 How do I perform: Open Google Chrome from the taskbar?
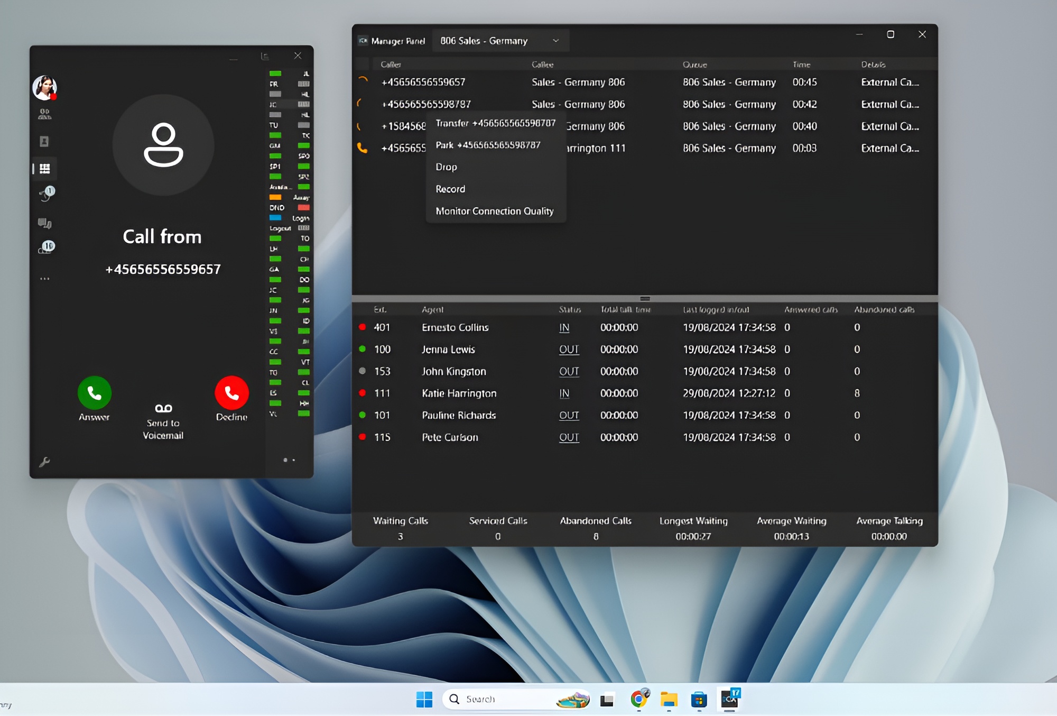coord(639,699)
